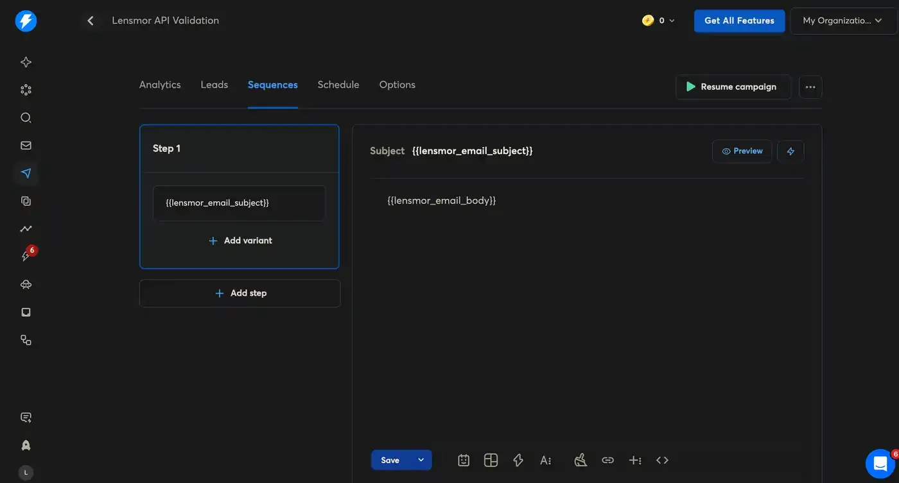Click Get All Features button

tap(739, 21)
